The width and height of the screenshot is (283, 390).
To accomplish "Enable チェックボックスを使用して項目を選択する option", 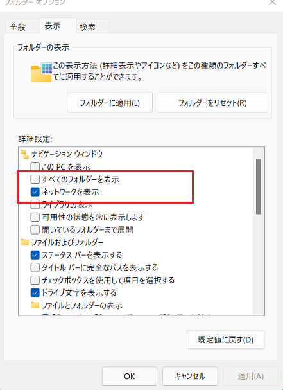I will tap(35, 280).
